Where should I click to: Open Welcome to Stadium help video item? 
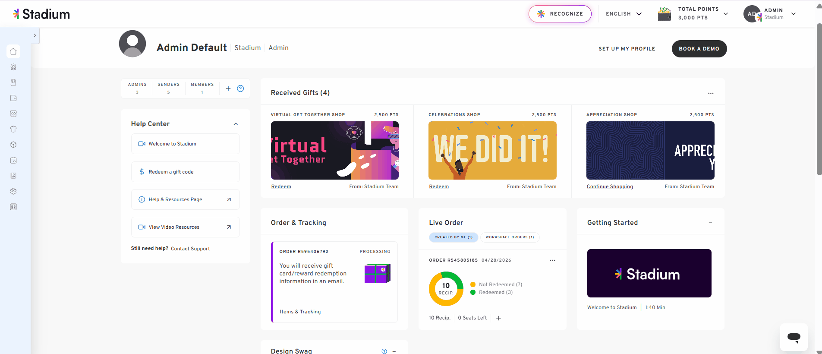186,144
